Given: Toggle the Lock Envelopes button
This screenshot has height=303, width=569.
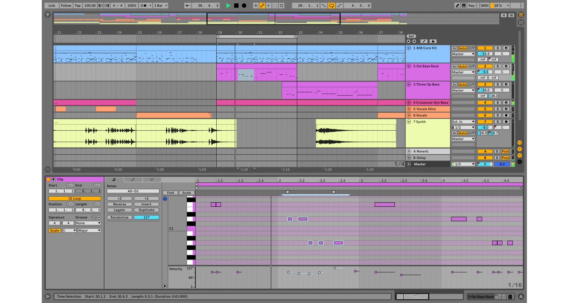Looking at the screenshot, I should pos(433,41).
